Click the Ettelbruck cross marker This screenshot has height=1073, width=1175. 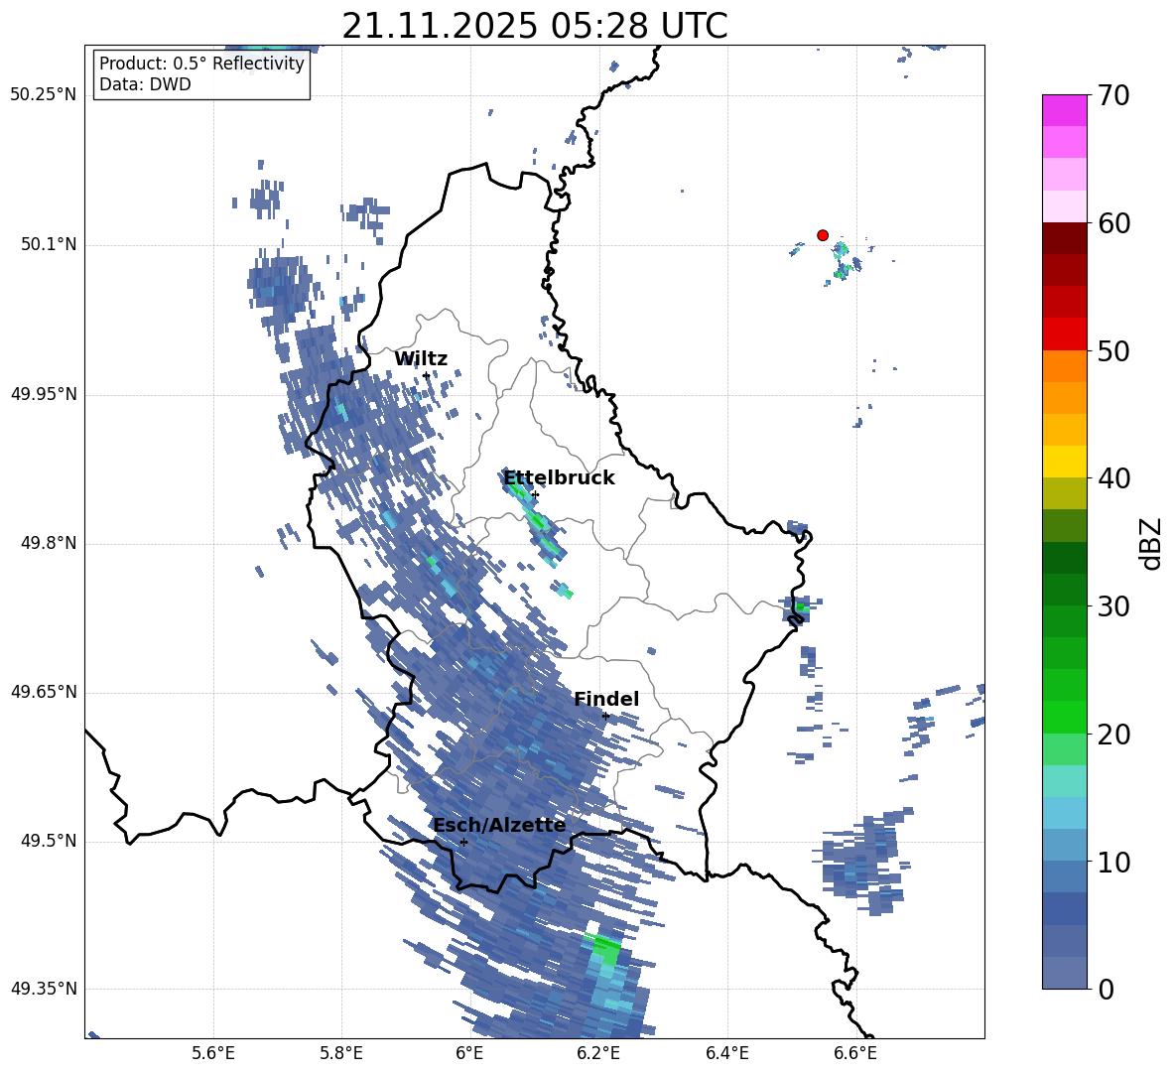point(535,494)
